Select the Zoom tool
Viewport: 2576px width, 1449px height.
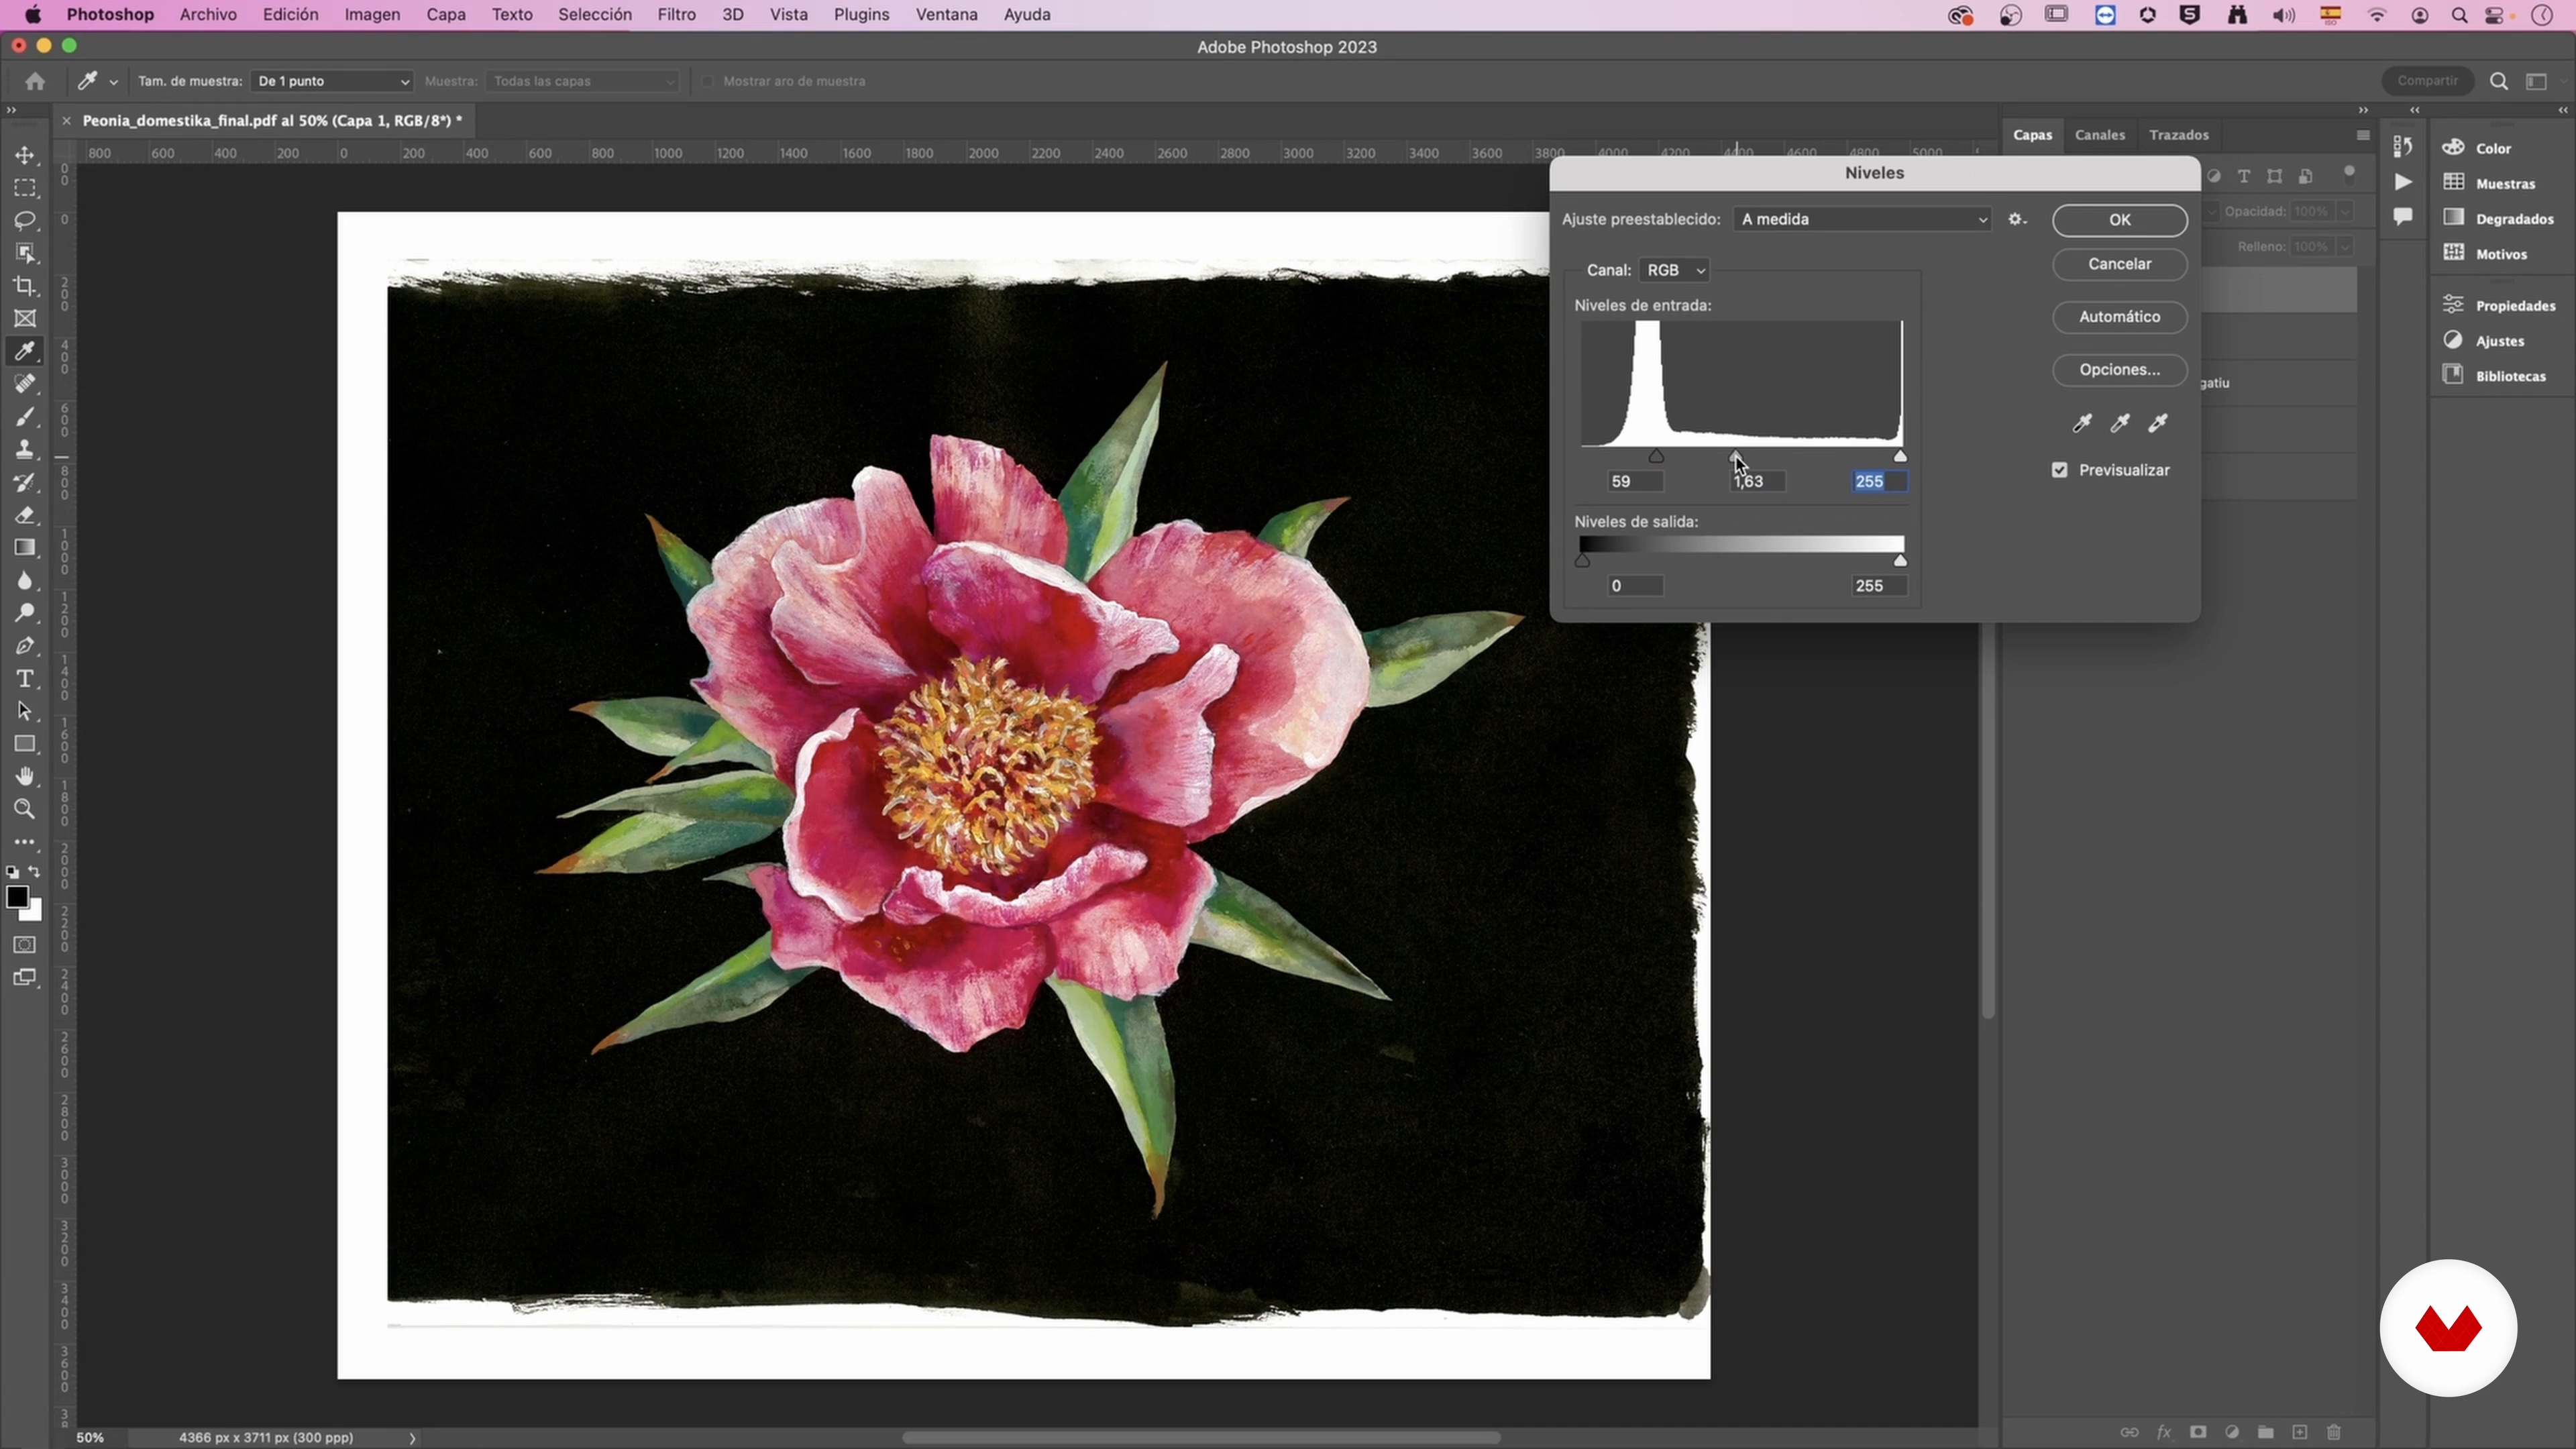click(x=25, y=809)
